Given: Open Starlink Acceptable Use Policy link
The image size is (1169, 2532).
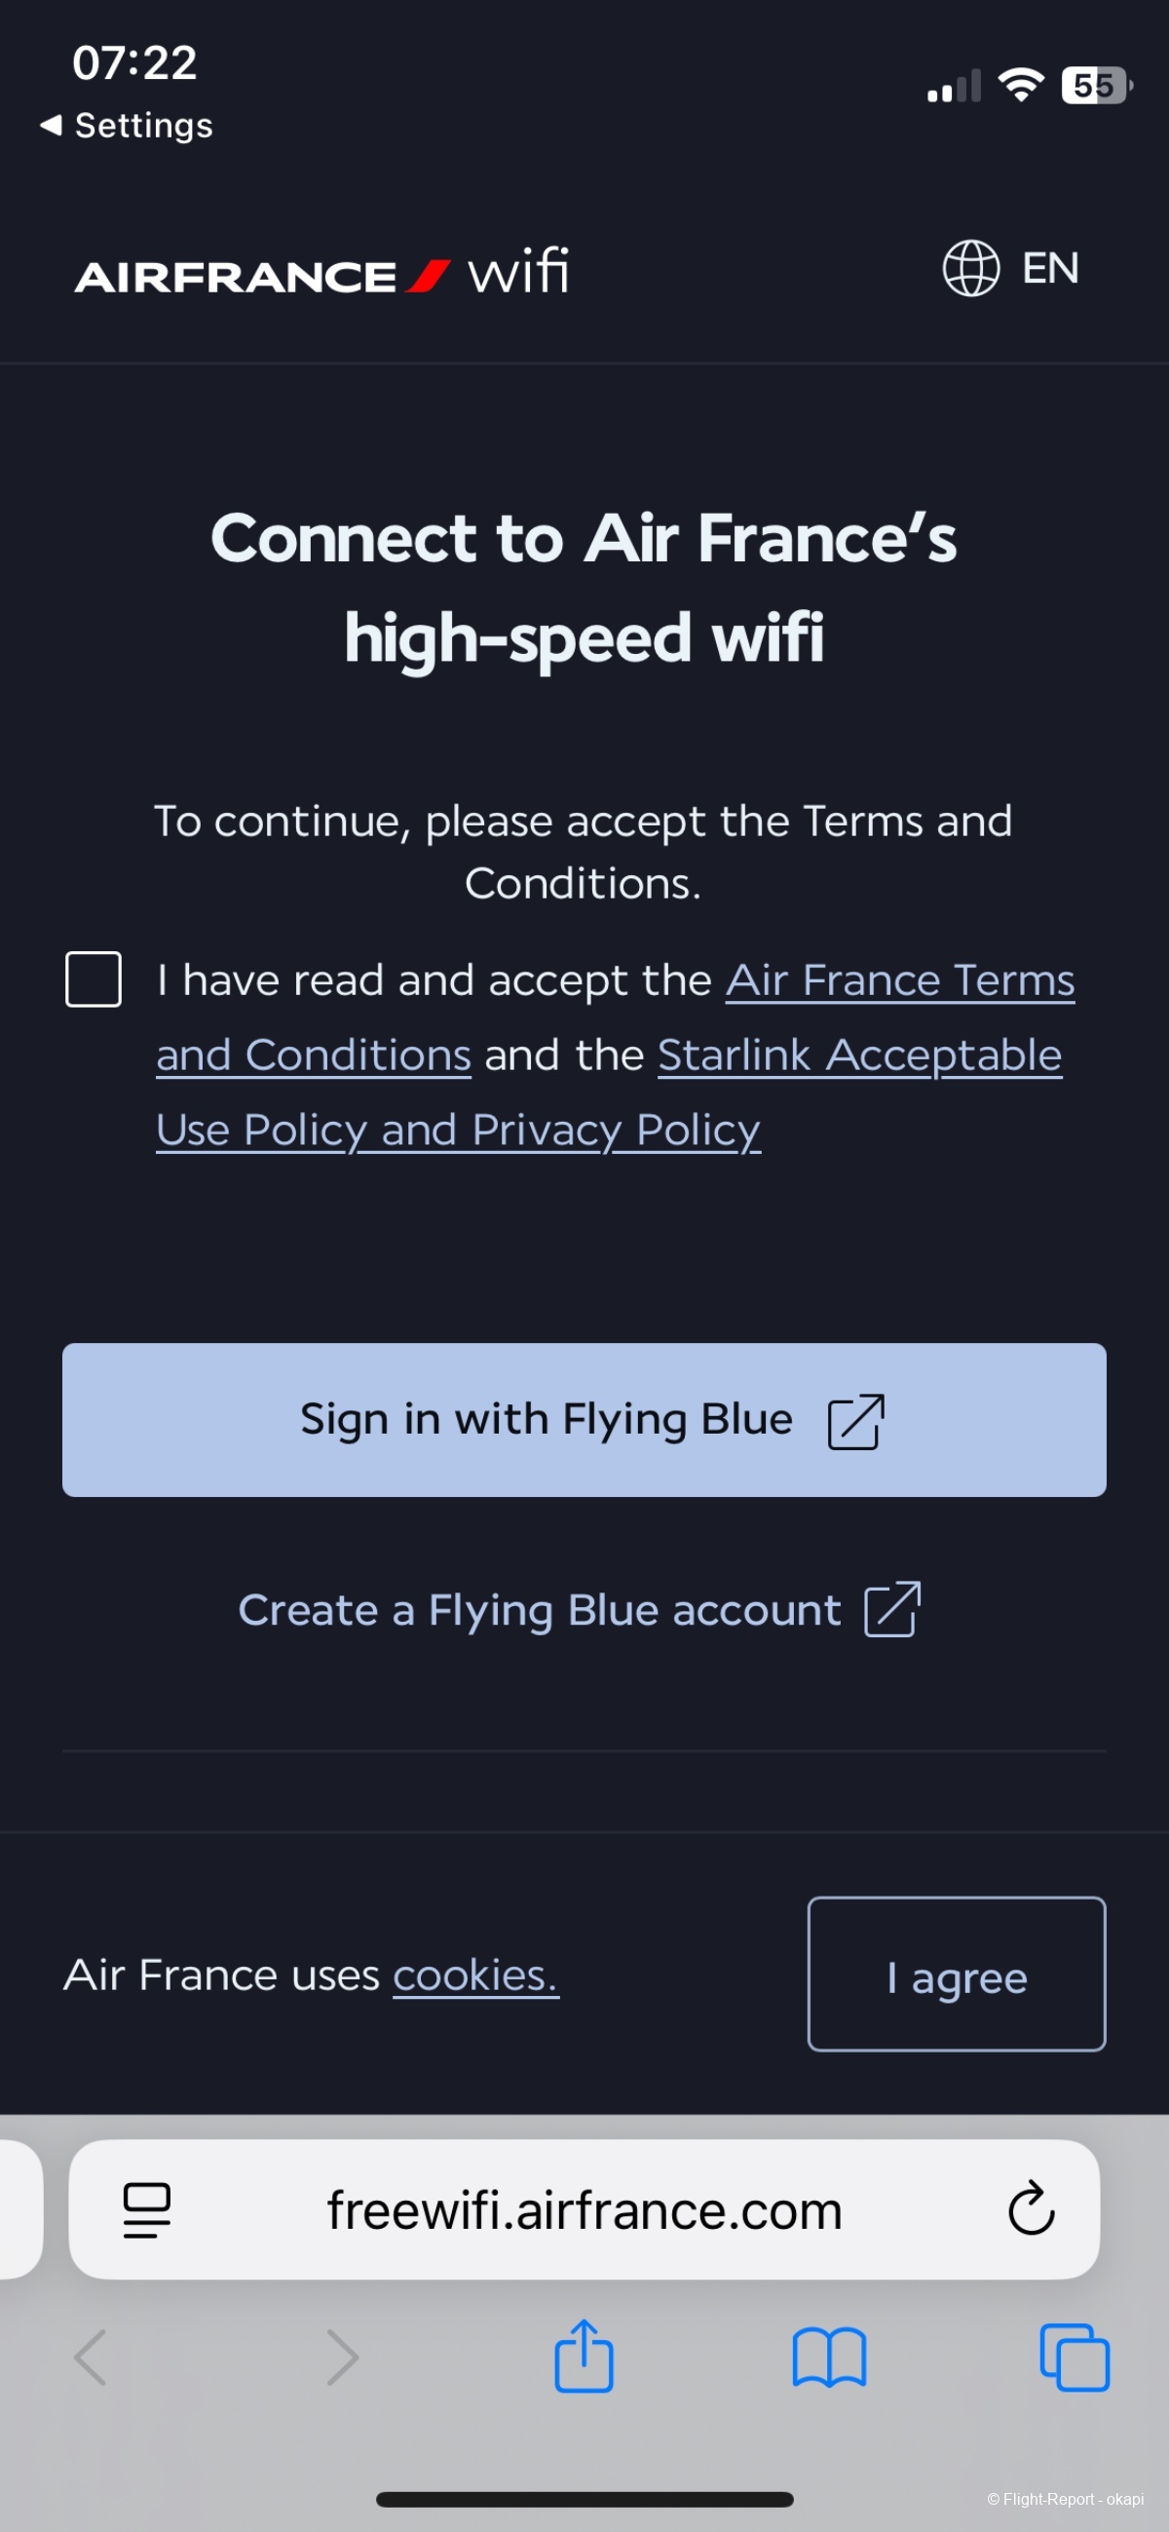Looking at the screenshot, I should coord(858,1055).
